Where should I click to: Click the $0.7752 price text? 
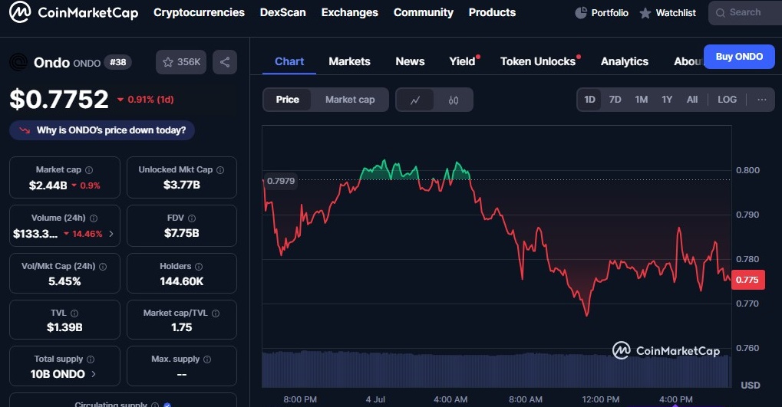(59, 99)
